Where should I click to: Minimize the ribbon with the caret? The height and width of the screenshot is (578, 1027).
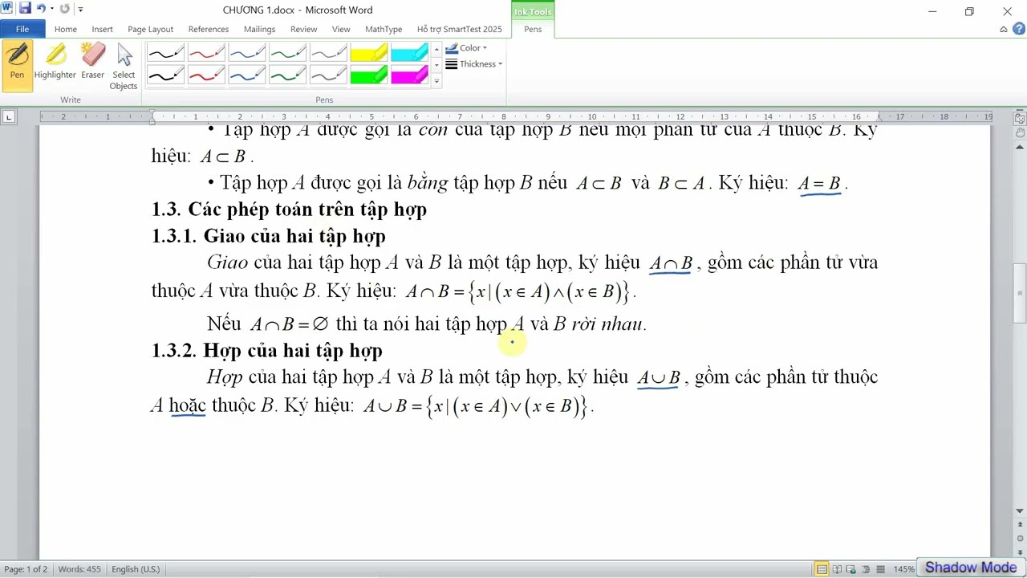point(1004,29)
